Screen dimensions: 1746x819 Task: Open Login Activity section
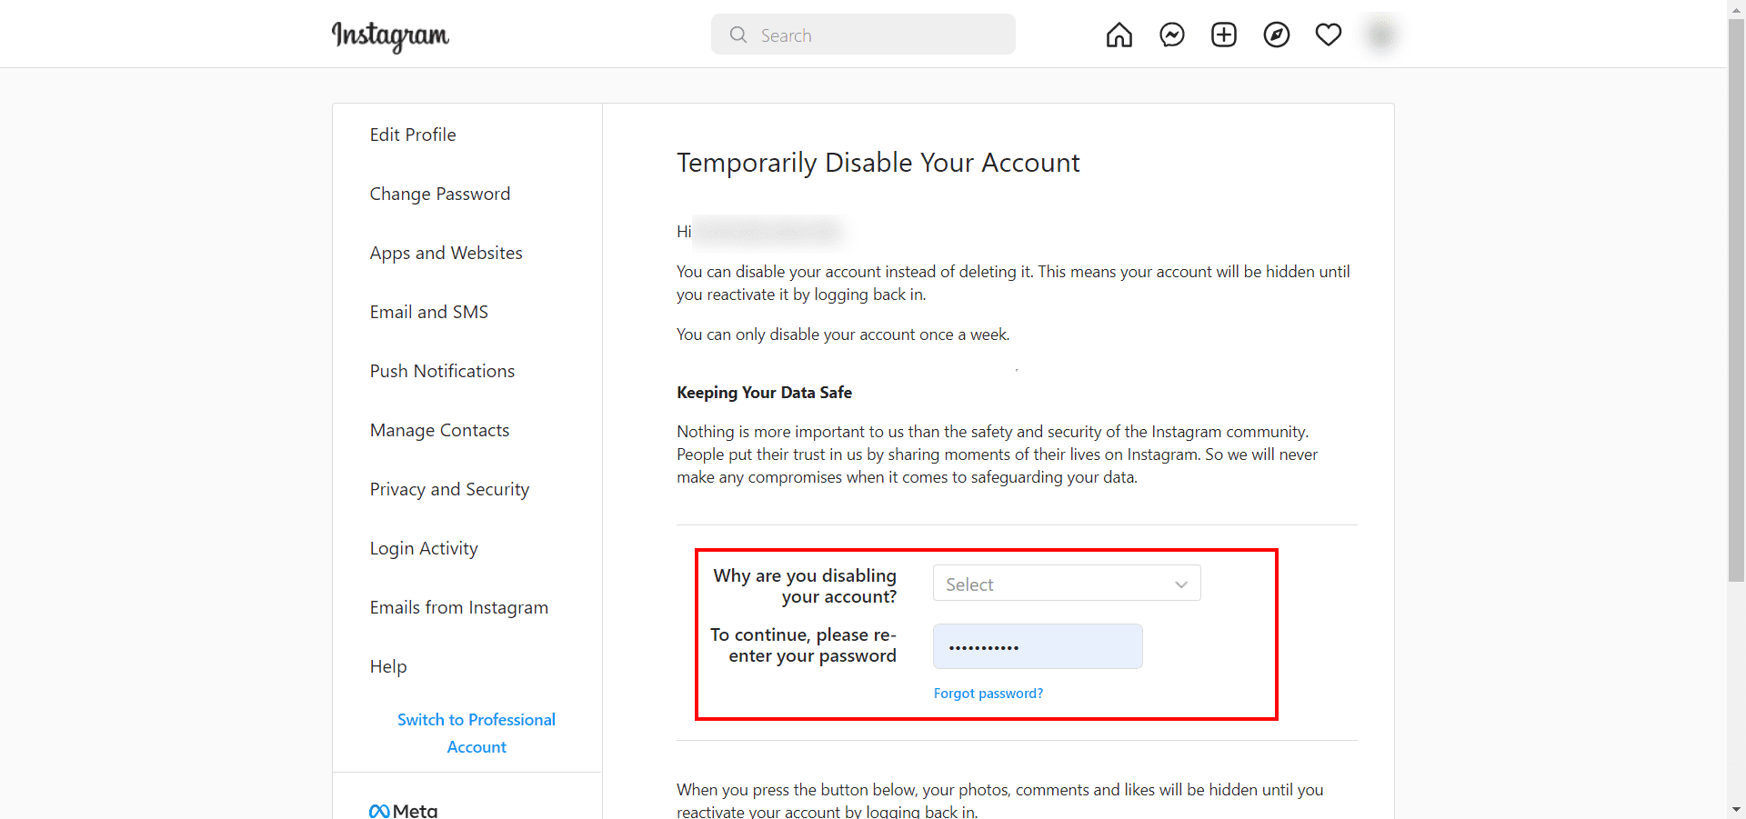coord(424,548)
